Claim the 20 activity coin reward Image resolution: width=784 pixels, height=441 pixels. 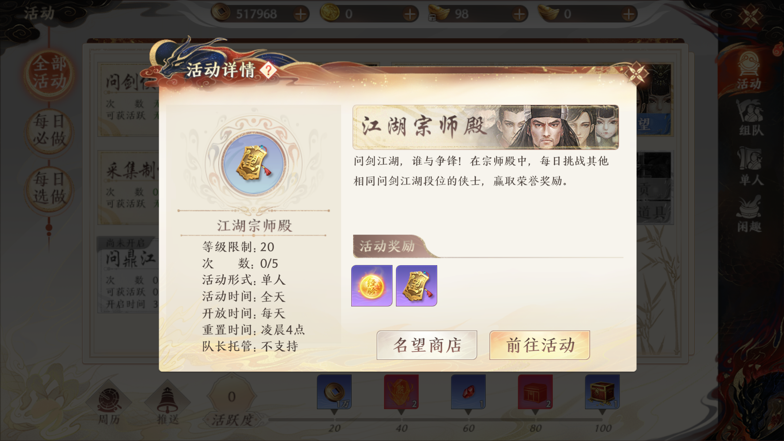tap(334, 392)
